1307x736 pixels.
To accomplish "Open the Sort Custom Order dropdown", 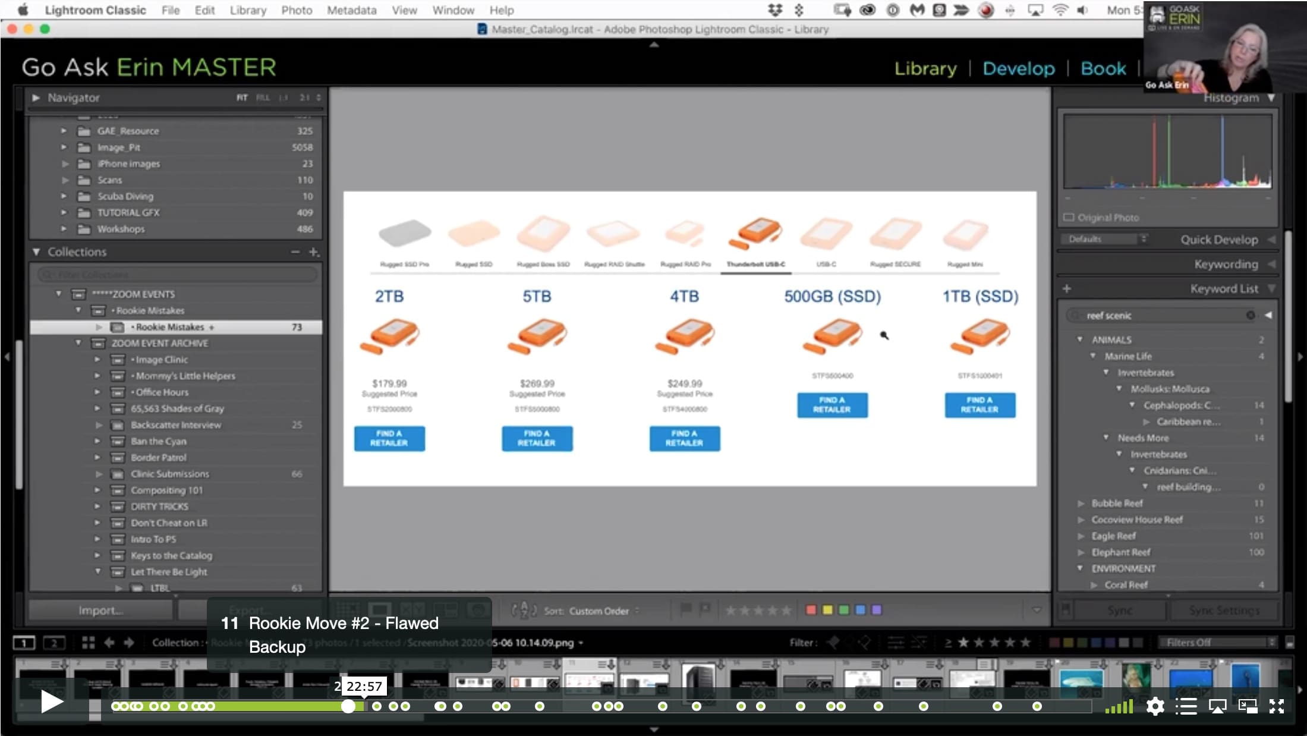I will [x=603, y=611].
